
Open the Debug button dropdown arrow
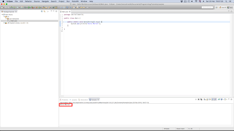coord(27,7)
